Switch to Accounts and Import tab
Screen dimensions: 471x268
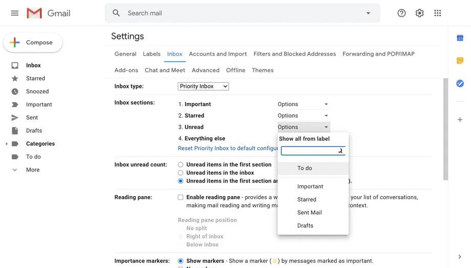tap(218, 54)
